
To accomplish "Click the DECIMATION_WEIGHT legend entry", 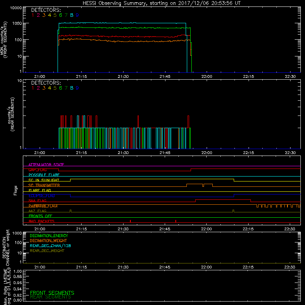I will pos(48,241).
